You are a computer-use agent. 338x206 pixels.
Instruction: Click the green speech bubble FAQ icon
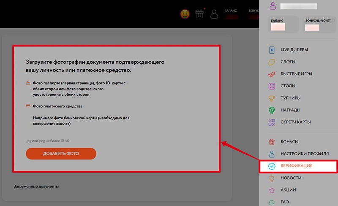272,202
